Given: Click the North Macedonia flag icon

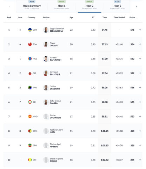Looking at the screenshot, I should click(30, 117).
